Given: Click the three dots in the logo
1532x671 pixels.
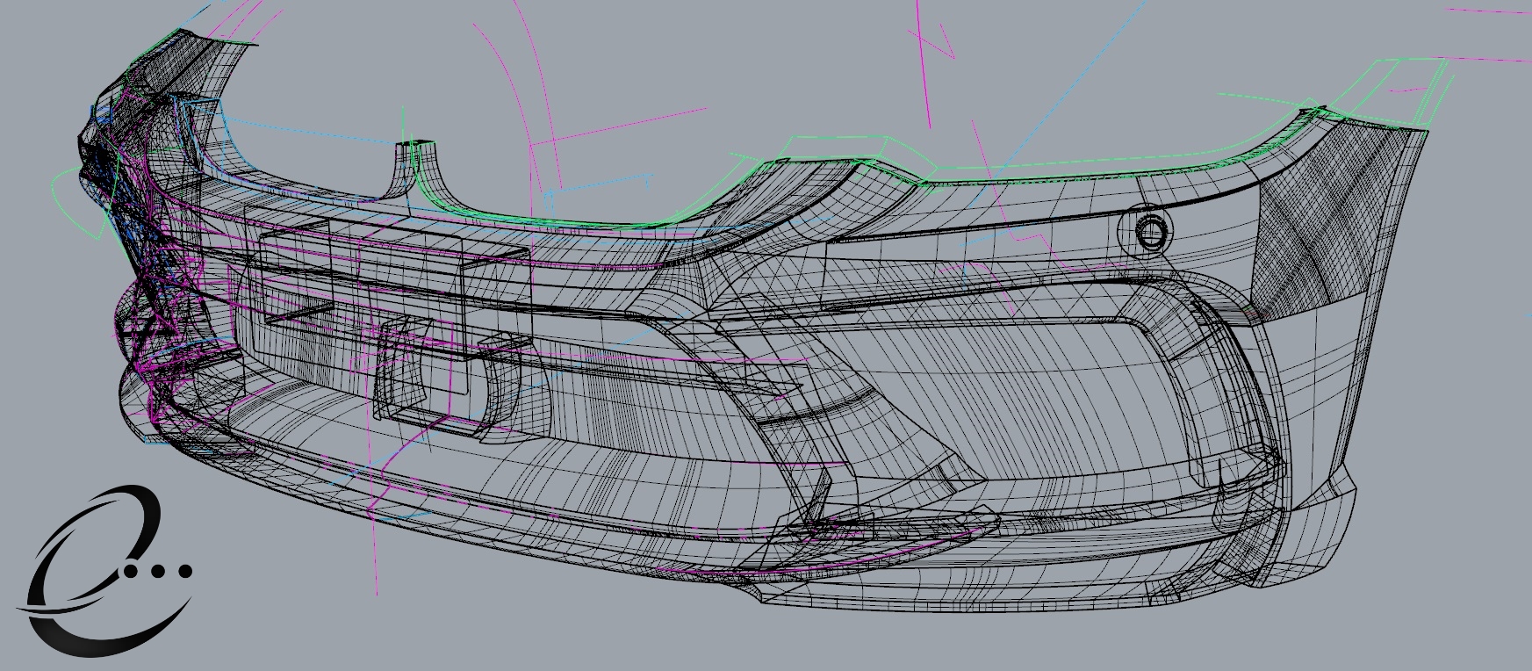Looking at the screenshot, I should point(158,571).
